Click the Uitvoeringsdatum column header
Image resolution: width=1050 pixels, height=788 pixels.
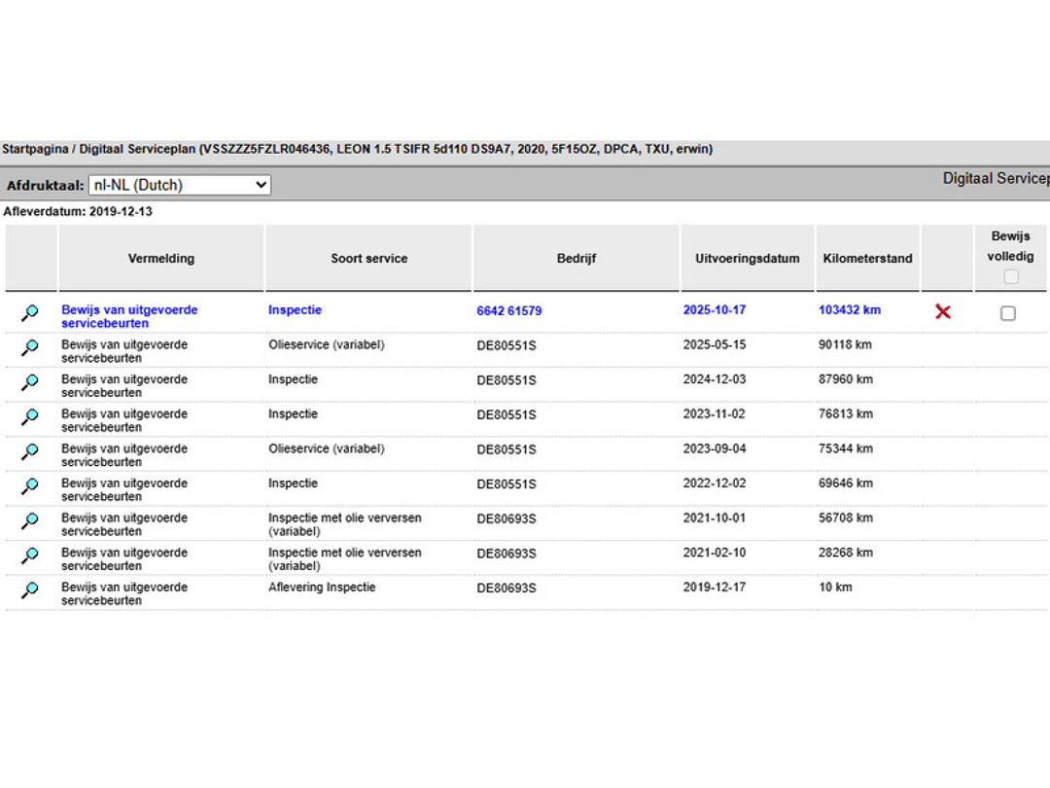pos(747,259)
